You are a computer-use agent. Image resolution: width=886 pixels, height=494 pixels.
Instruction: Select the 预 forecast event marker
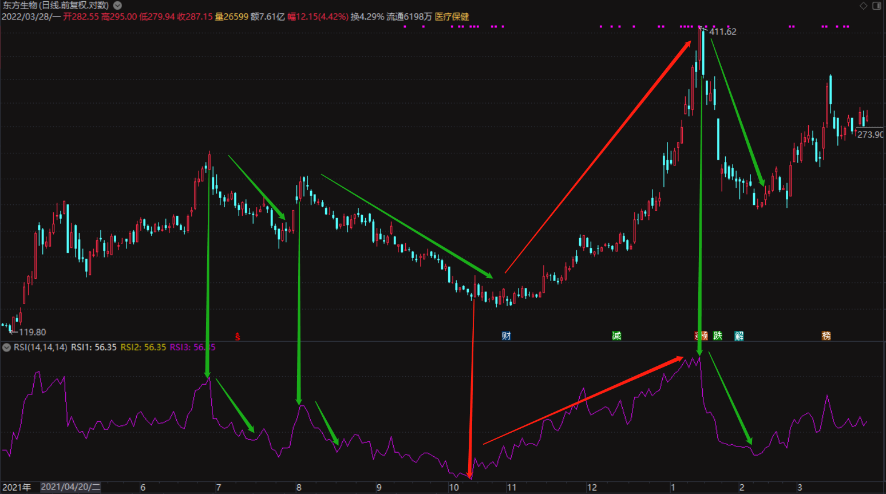704,336
